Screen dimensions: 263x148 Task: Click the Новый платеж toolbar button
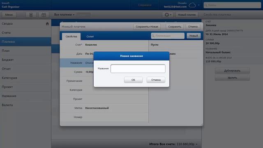coord(187,15)
